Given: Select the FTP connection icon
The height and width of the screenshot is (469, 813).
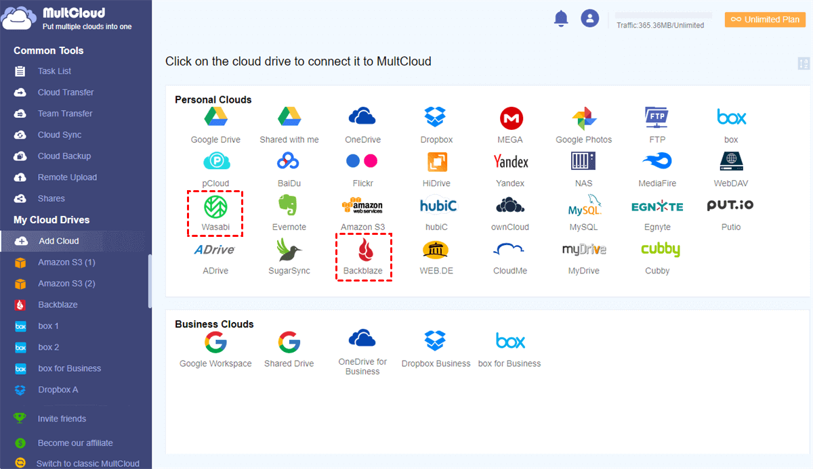Looking at the screenshot, I should click(x=657, y=118).
